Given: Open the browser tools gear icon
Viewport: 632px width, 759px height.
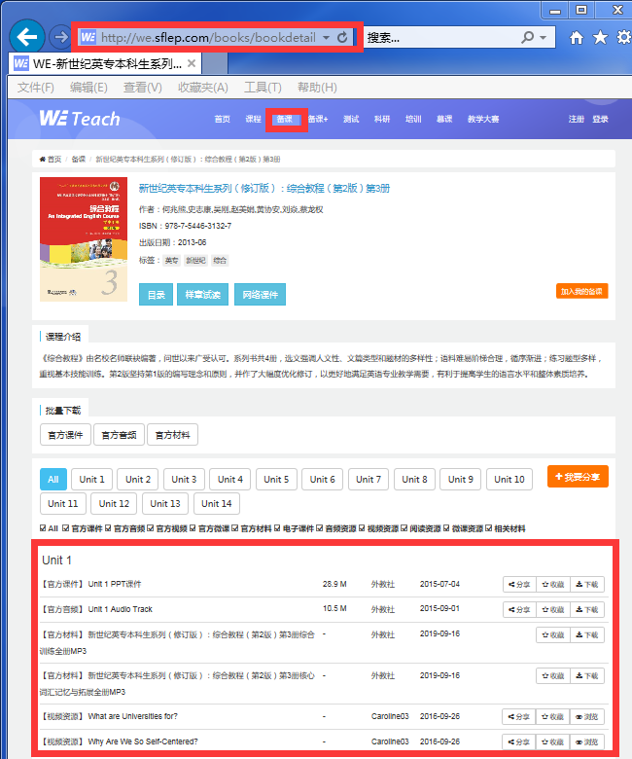Looking at the screenshot, I should 624,37.
